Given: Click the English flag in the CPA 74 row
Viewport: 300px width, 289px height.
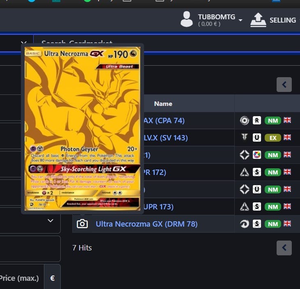Looking at the screenshot, I should (287, 120).
